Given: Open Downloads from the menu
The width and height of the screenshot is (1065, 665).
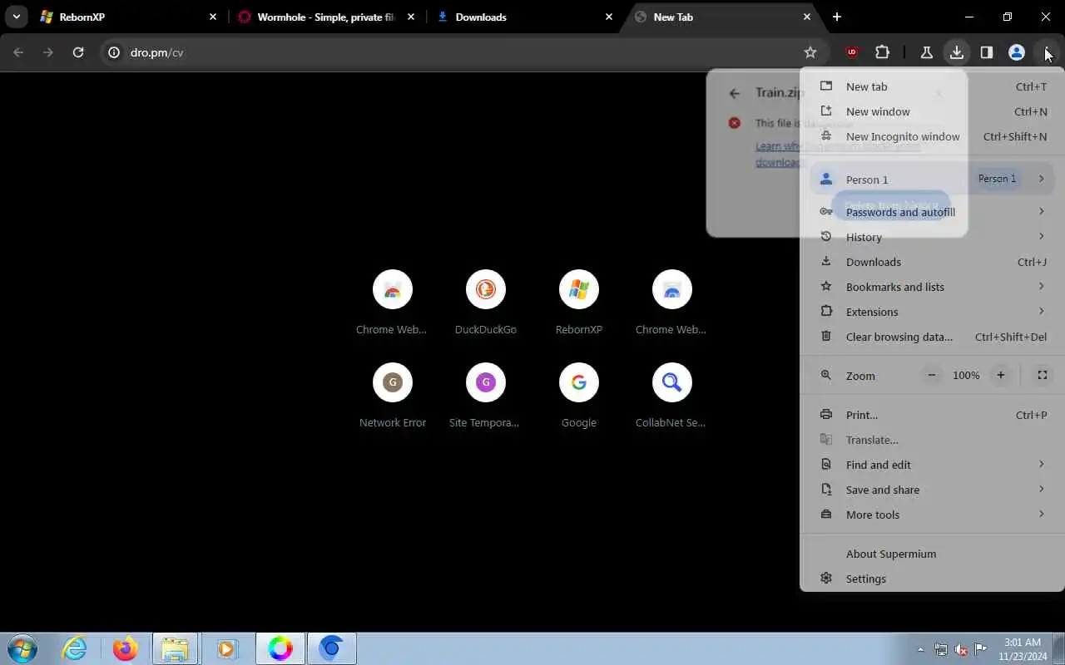Looking at the screenshot, I should [x=932, y=262].
